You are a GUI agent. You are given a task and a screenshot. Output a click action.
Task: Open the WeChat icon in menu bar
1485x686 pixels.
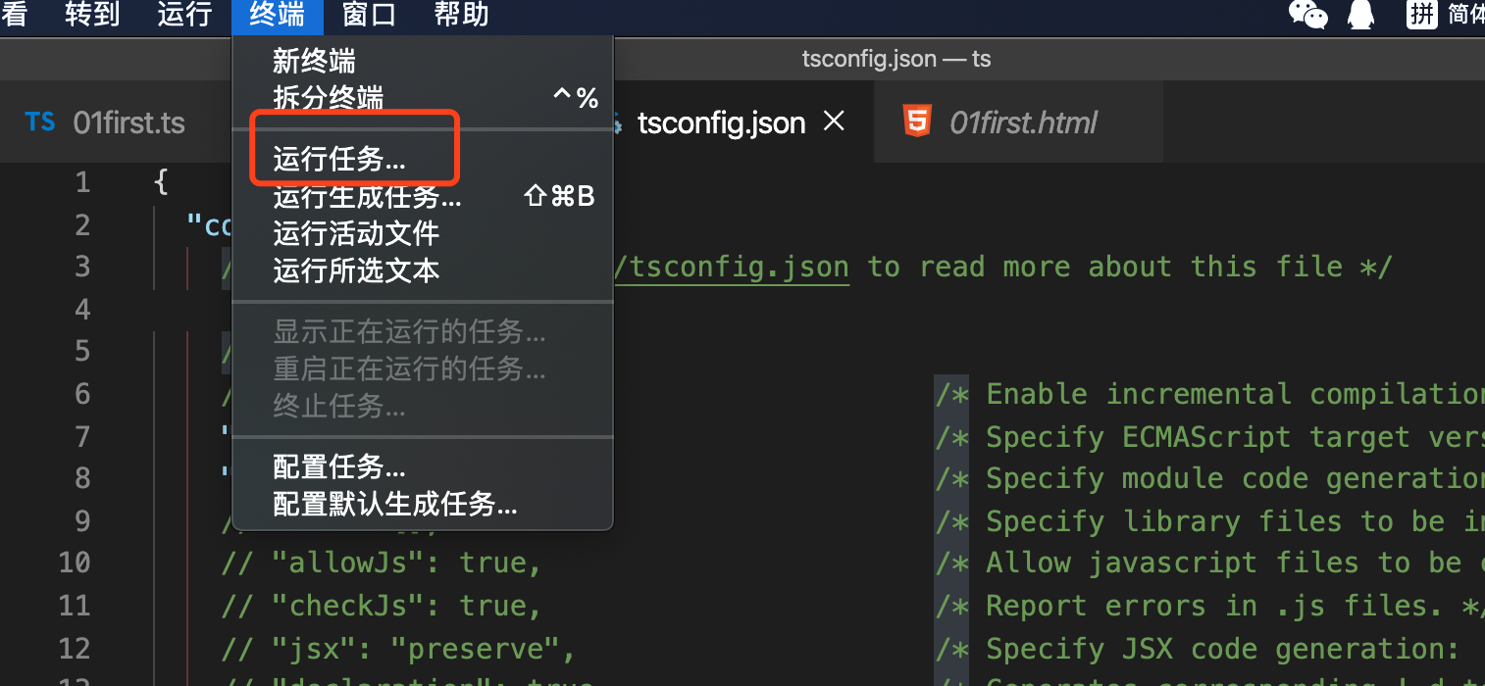pyautogui.click(x=1307, y=14)
